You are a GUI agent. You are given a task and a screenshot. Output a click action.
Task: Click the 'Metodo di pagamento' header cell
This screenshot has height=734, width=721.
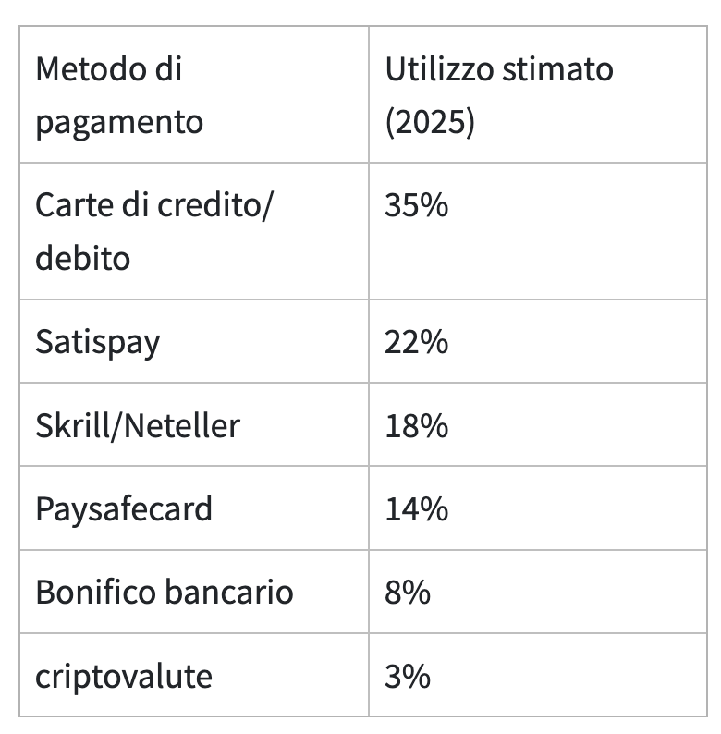click(x=194, y=94)
